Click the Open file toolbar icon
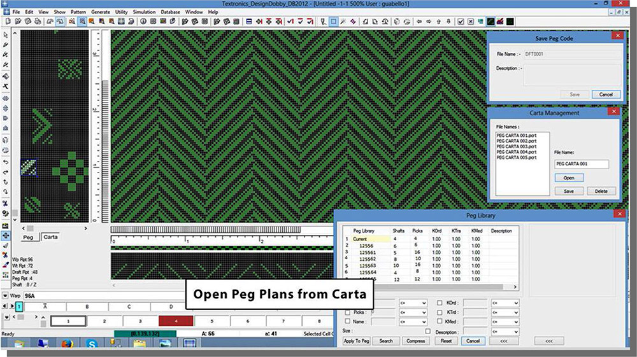 (x=18, y=22)
